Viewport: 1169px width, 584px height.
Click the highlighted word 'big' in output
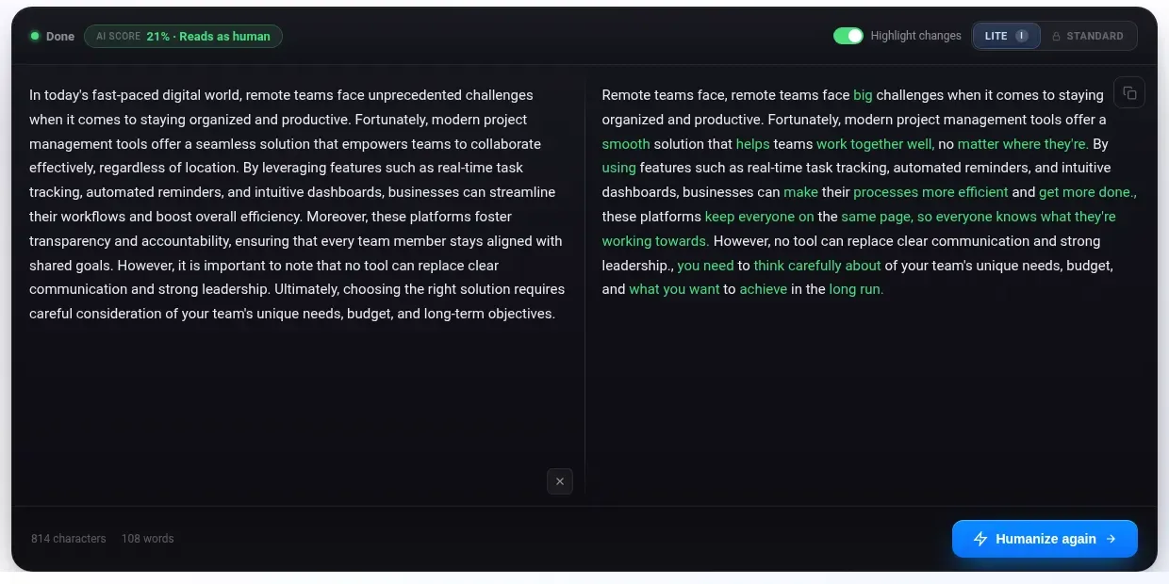[x=863, y=95]
